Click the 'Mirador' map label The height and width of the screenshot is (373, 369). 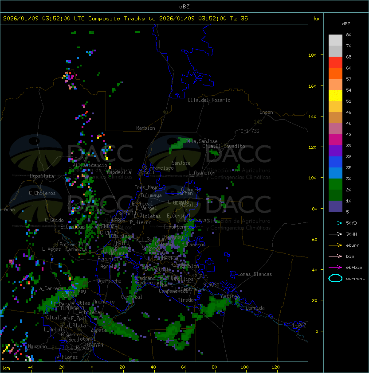click(x=187, y=300)
